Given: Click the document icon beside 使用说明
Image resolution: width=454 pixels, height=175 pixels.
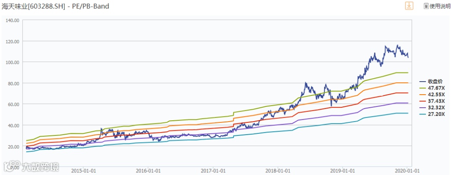Looking at the screenshot, I should coord(426,6).
